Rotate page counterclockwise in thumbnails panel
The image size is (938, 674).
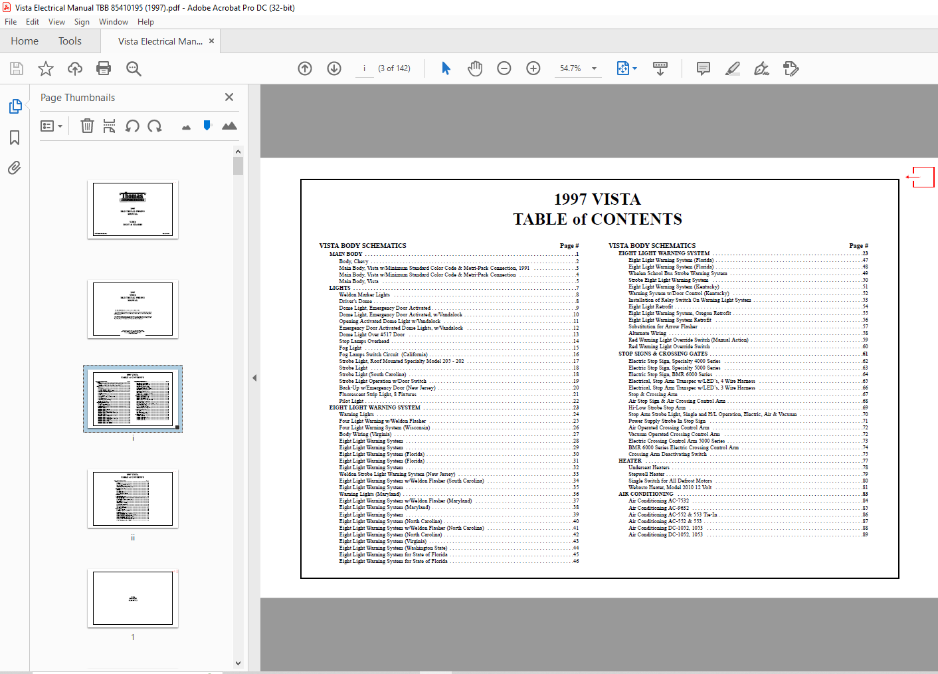point(132,126)
